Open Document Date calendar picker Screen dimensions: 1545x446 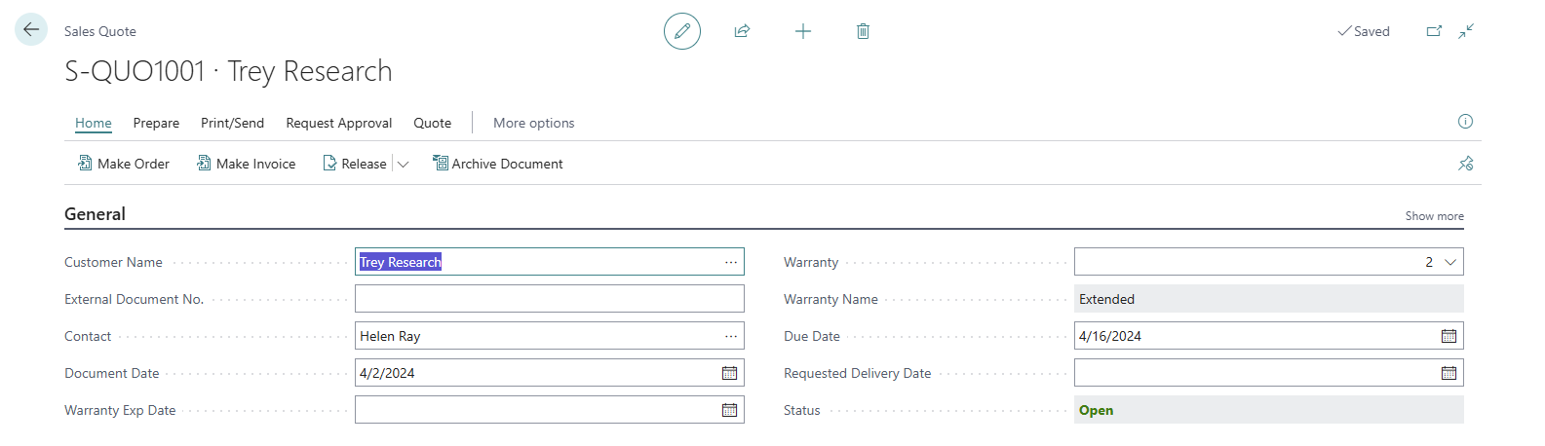click(x=729, y=373)
